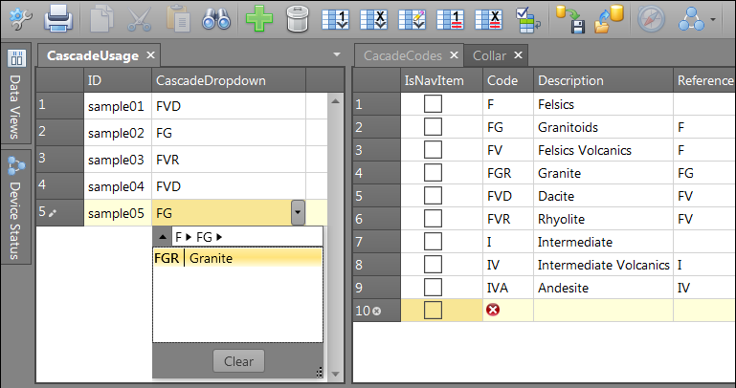Screen dimensions: 736x388
Task: Add a record with green plus icon
Action: tap(259, 20)
